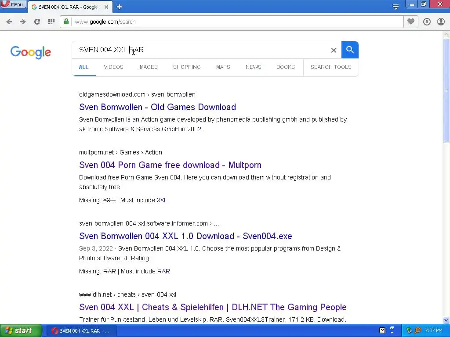This screenshot has width=450, height=337.
Task: Open Sven 004 XXL Cheats DLH.NET result
Action: tap(213, 307)
